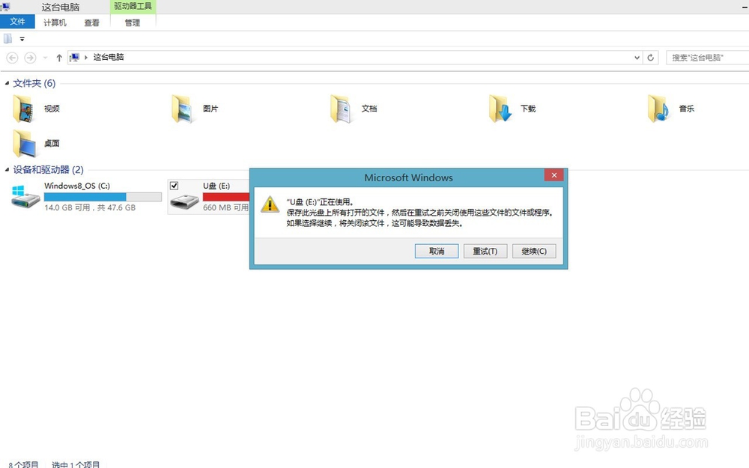
Task: Close the Microsoft Windows dialog
Action: coord(554,175)
